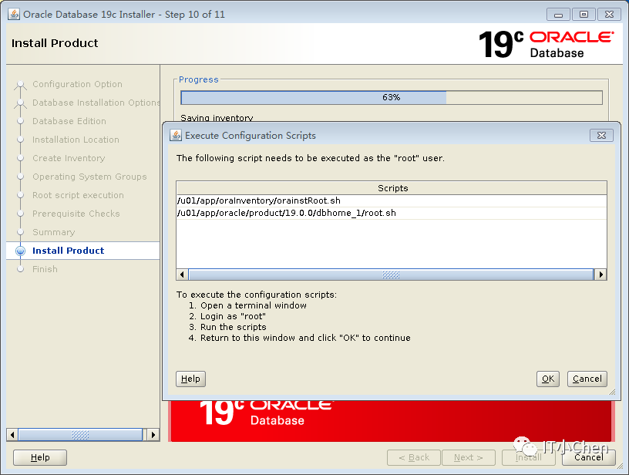Click the Next button
This screenshot has height=475, width=629.
click(x=469, y=457)
